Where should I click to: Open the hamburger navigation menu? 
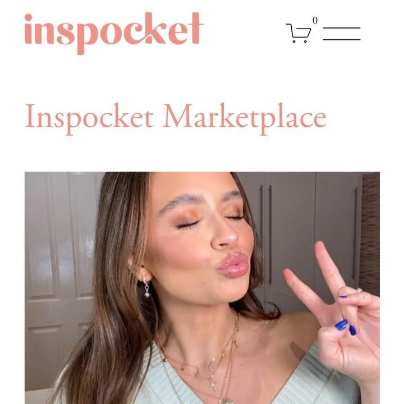coord(342,34)
